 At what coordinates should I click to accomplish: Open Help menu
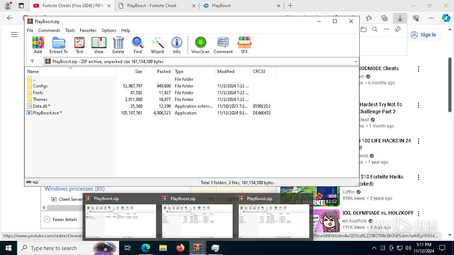[x=126, y=30]
